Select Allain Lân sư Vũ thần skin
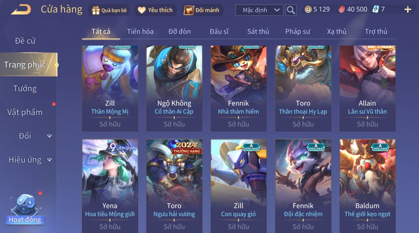Image resolution: width=419 pixels, height=233 pixels. [x=367, y=88]
